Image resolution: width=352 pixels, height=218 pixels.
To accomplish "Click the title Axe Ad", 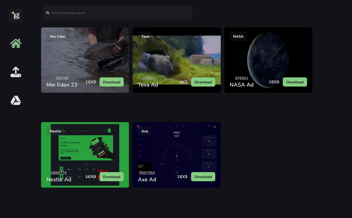I will click(x=147, y=179).
